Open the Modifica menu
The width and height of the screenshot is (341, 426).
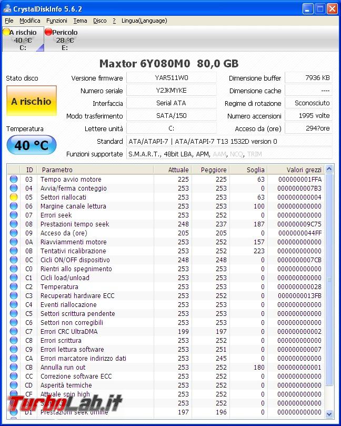click(30, 21)
